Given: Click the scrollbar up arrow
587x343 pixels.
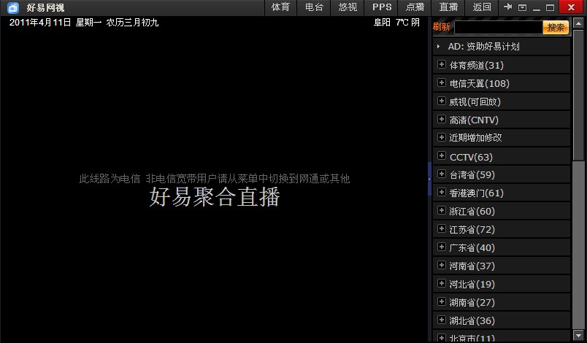Looking at the screenshot, I should (x=578, y=24).
